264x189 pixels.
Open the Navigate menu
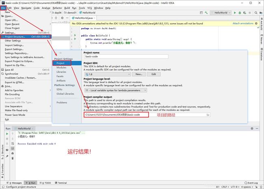(x=26, y=8)
